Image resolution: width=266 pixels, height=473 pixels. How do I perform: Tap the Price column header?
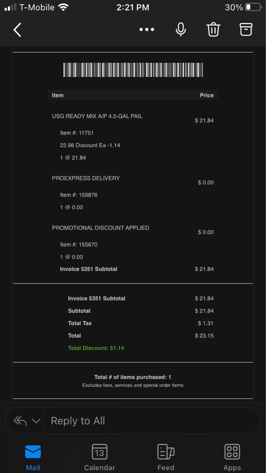coord(206,95)
